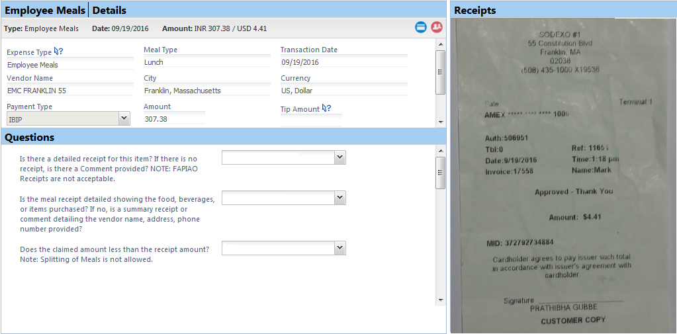677x334 pixels.
Task: Open the meal receipt detailed answer dropdown
Action: pyautogui.click(x=339, y=198)
